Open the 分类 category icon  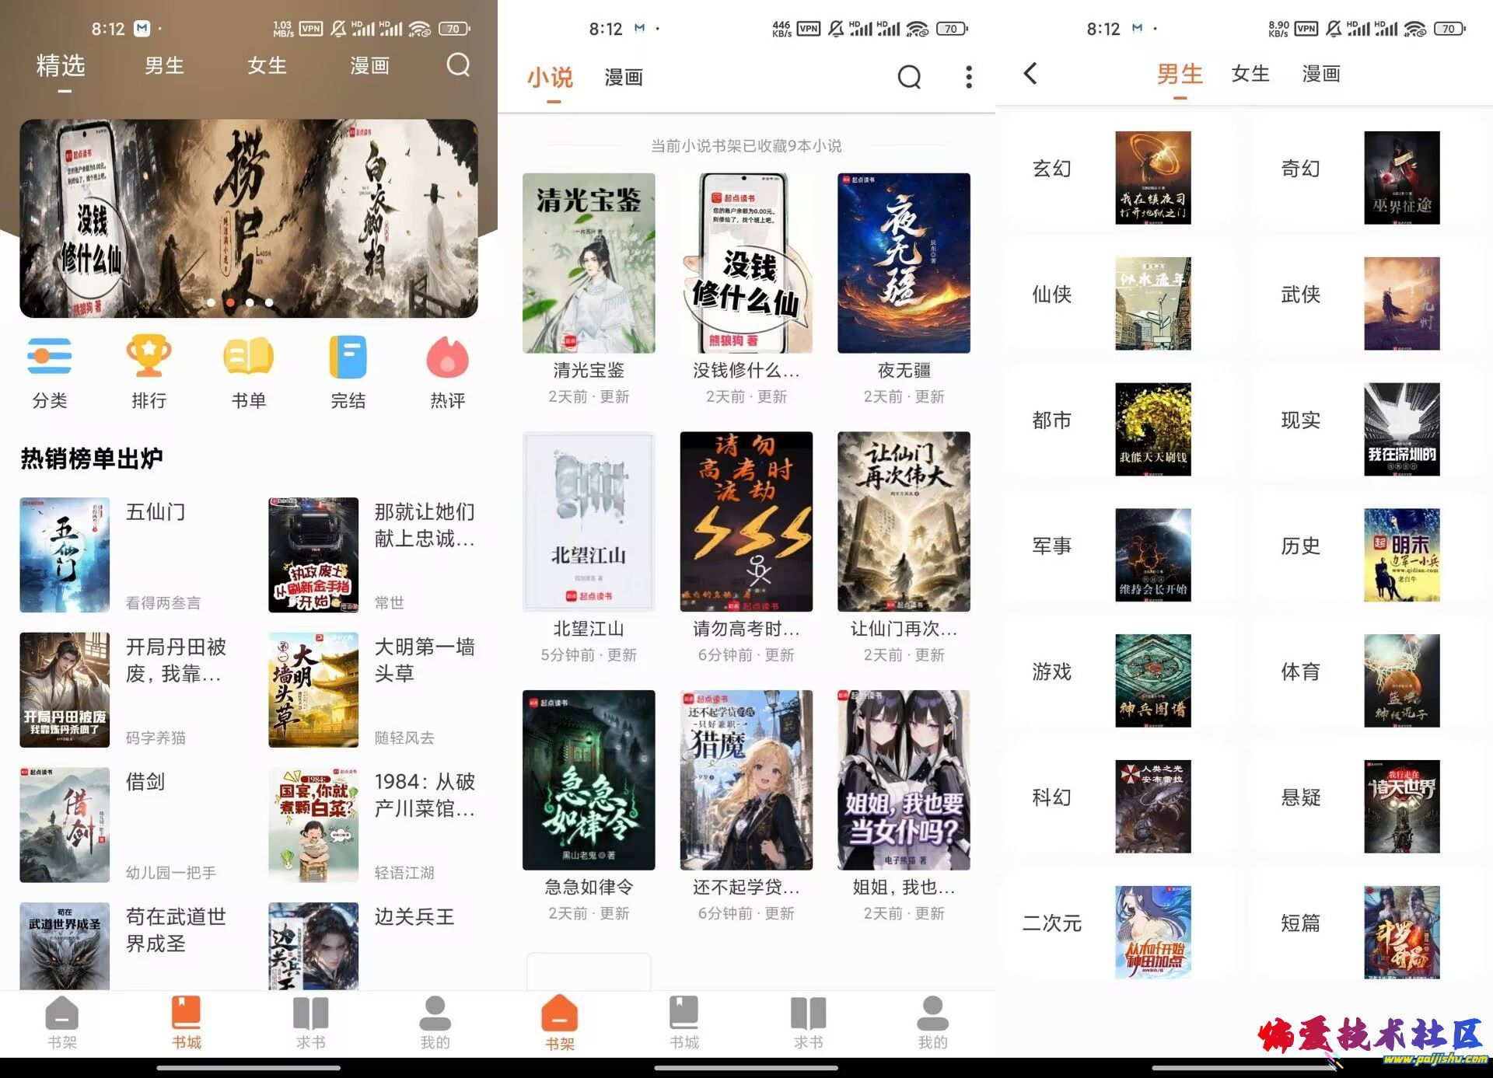[50, 357]
